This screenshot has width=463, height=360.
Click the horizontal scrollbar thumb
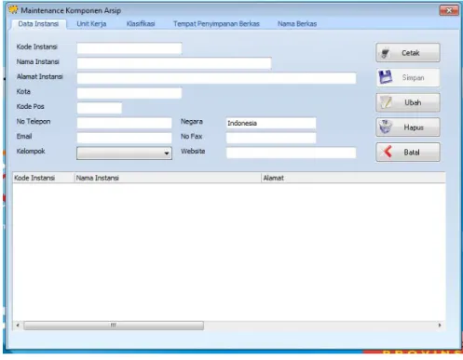(114, 325)
